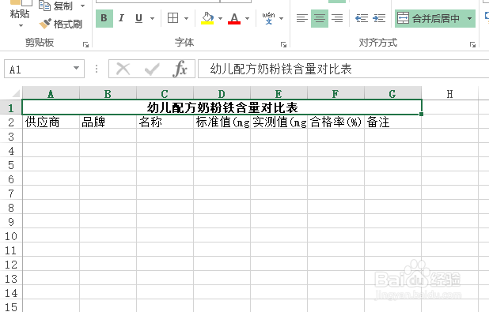Select row 10 header
Viewport: 489px width, 312px height.
pos(11,236)
